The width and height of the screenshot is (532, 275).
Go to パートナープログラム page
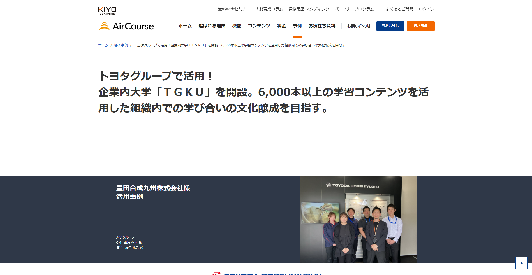tap(354, 9)
